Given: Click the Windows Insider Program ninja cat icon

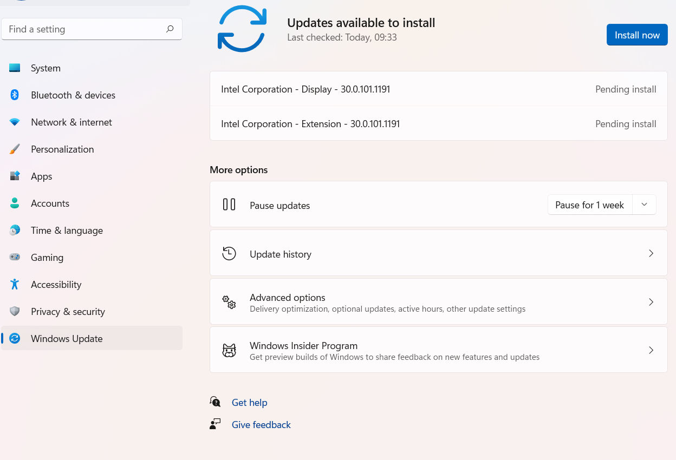Looking at the screenshot, I should (x=229, y=350).
